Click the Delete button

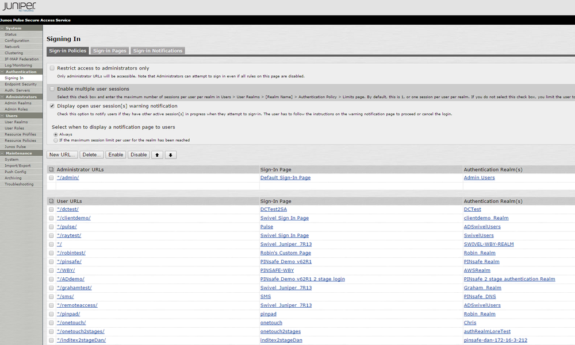pyautogui.click(x=91, y=154)
